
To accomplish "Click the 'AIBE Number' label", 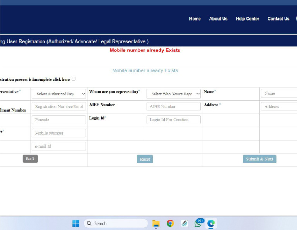I will click(x=102, y=105).
